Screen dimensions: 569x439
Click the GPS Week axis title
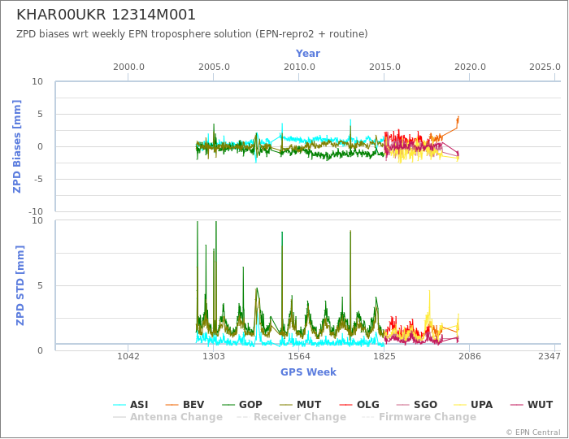click(308, 372)
